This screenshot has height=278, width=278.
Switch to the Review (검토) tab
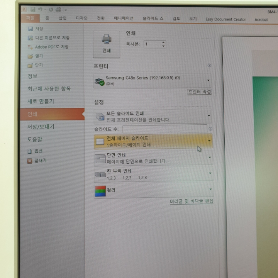(x=176, y=19)
